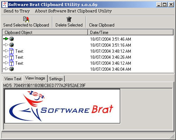Open About Software Brat Clipboard Utility menu

(x=73, y=11)
